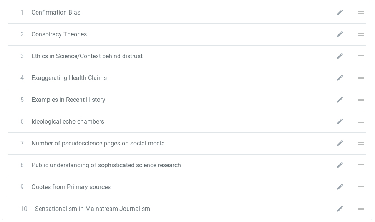
Task: Click the pencil beside Ideological echo chambers
Action: [340, 121]
